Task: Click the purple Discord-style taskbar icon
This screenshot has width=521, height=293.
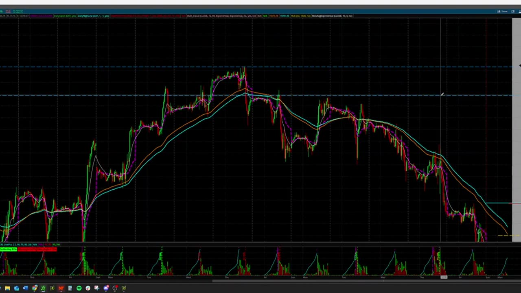Action: coord(106,288)
